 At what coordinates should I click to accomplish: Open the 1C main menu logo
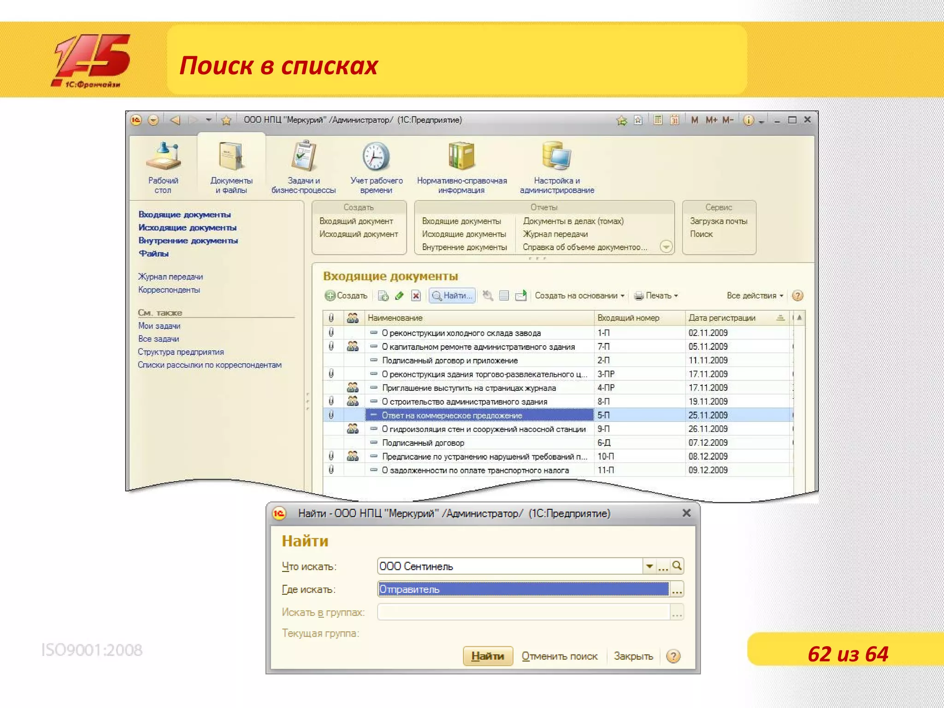pos(136,120)
